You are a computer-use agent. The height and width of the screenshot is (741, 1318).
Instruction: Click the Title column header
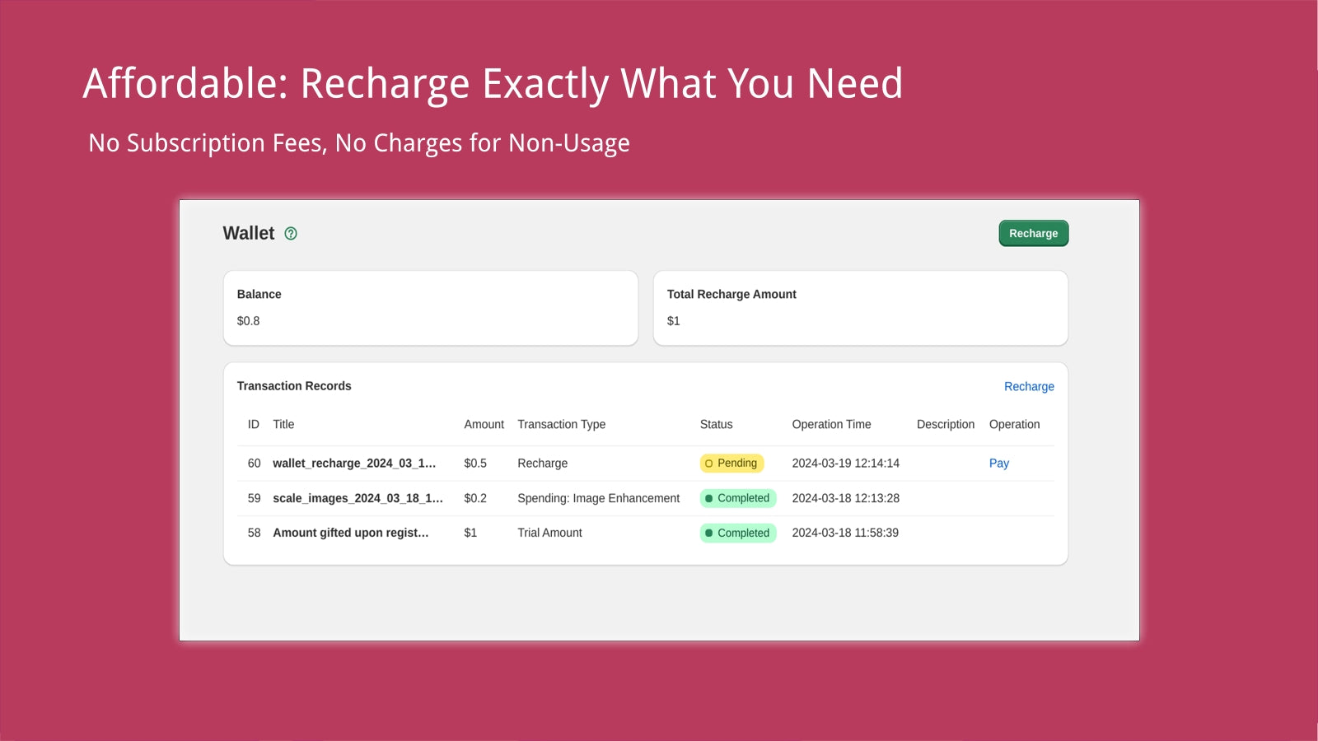pyautogui.click(x=283, y=425)
